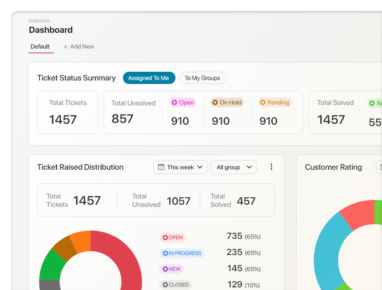Switch to the Default dashboard tab
This screenshot has height=290, width=382.
pos(40,46)
